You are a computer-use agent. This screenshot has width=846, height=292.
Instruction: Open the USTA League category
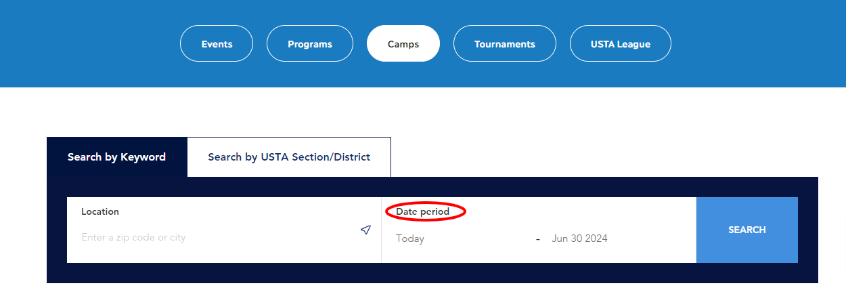click(621, 43)
